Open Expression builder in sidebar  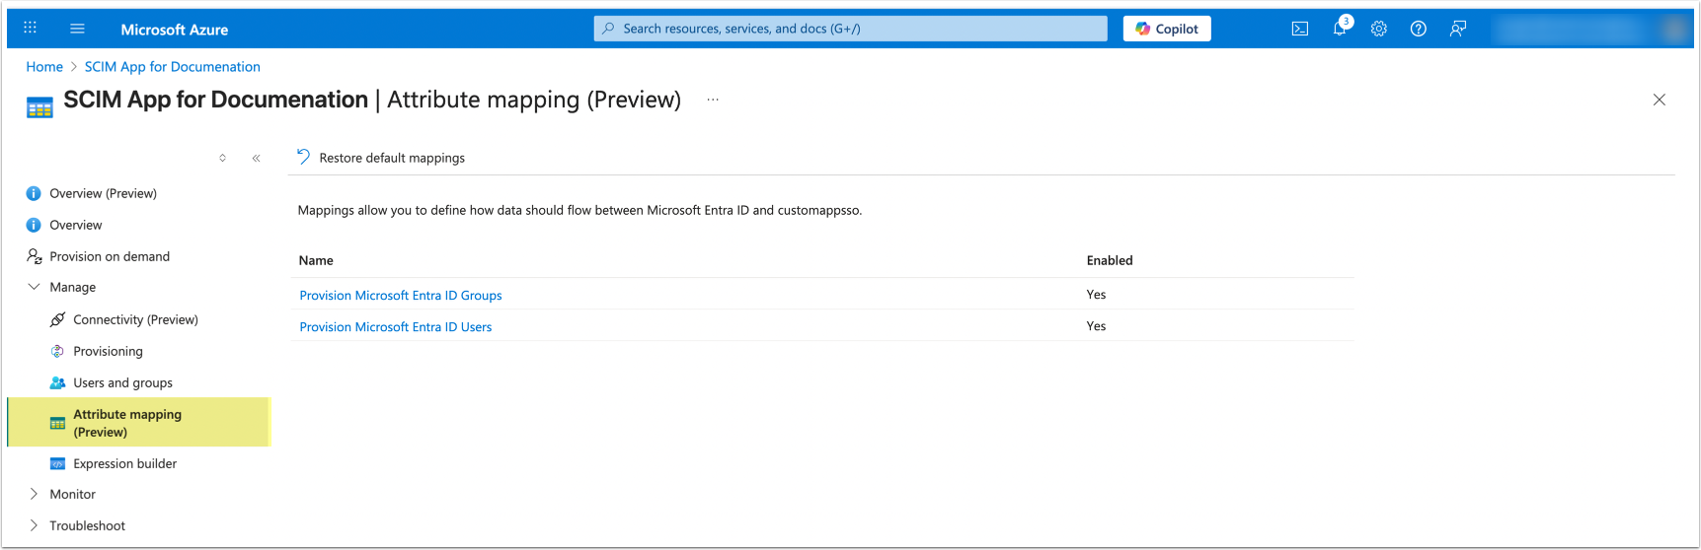[x=124, y=463]
